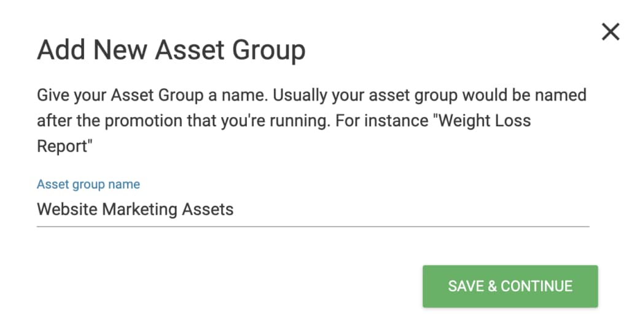629x325 pixels.
Task: Click the underline beneath the asset name field
Action: pos(312,226)
